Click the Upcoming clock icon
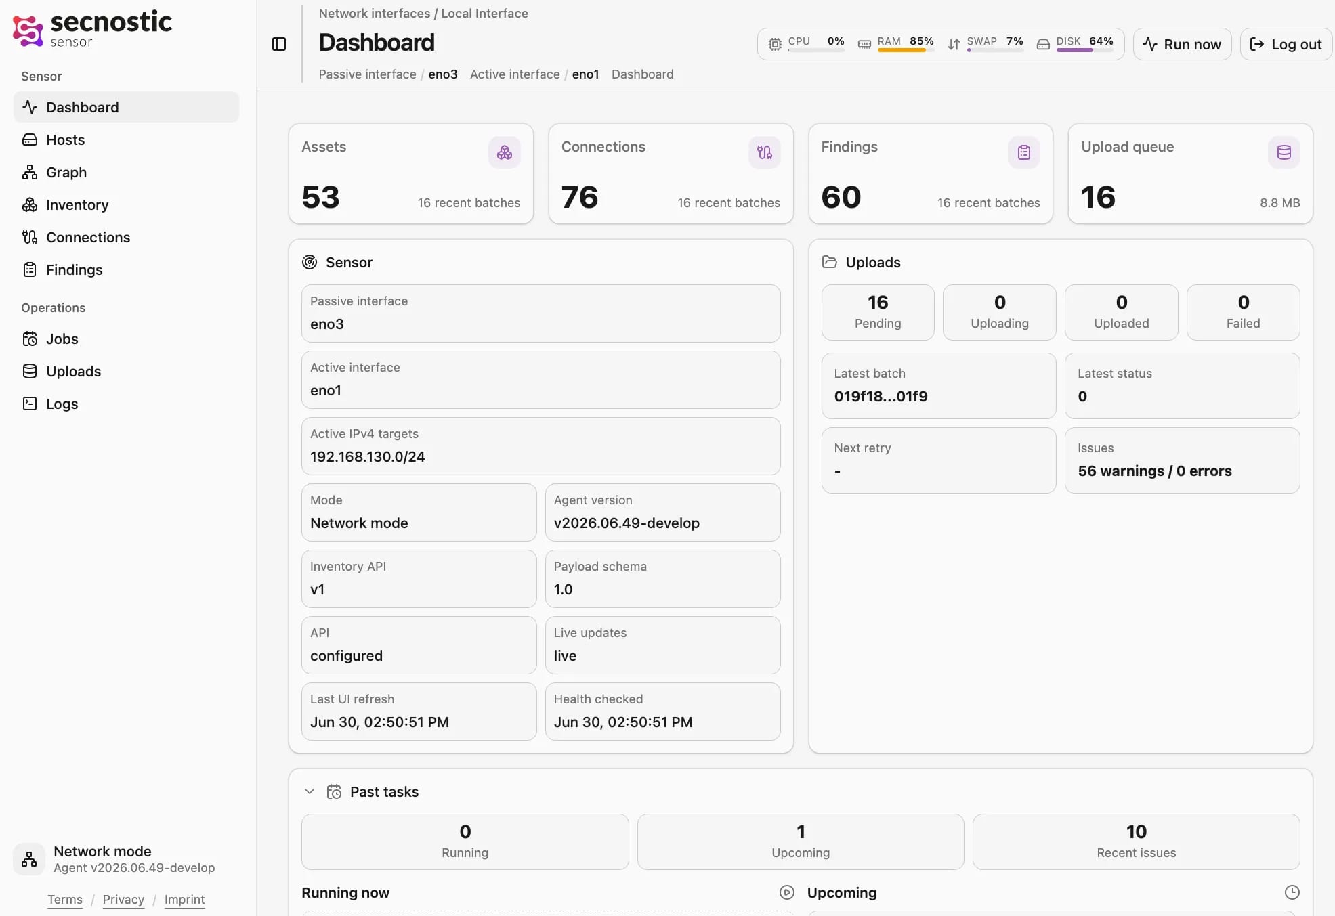 (1292, 892)
